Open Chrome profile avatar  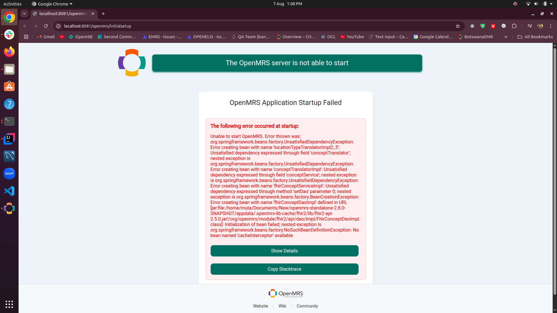coord(540,26)
